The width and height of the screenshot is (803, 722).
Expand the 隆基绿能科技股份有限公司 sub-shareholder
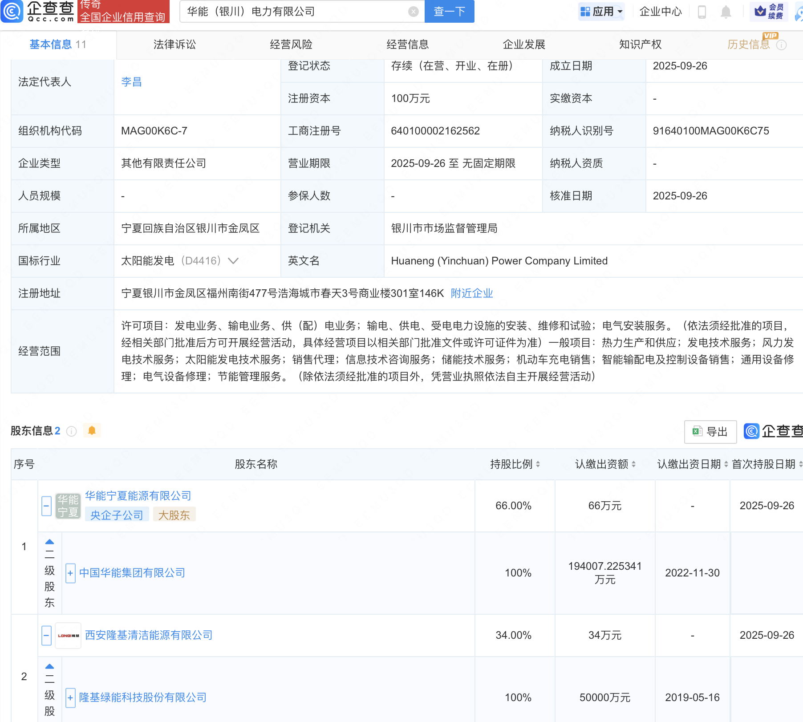[x=70, y=698]
